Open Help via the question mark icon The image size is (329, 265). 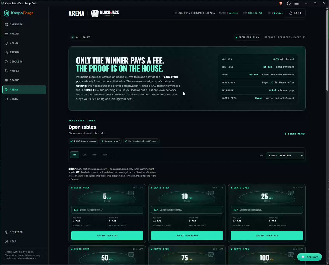6,241
